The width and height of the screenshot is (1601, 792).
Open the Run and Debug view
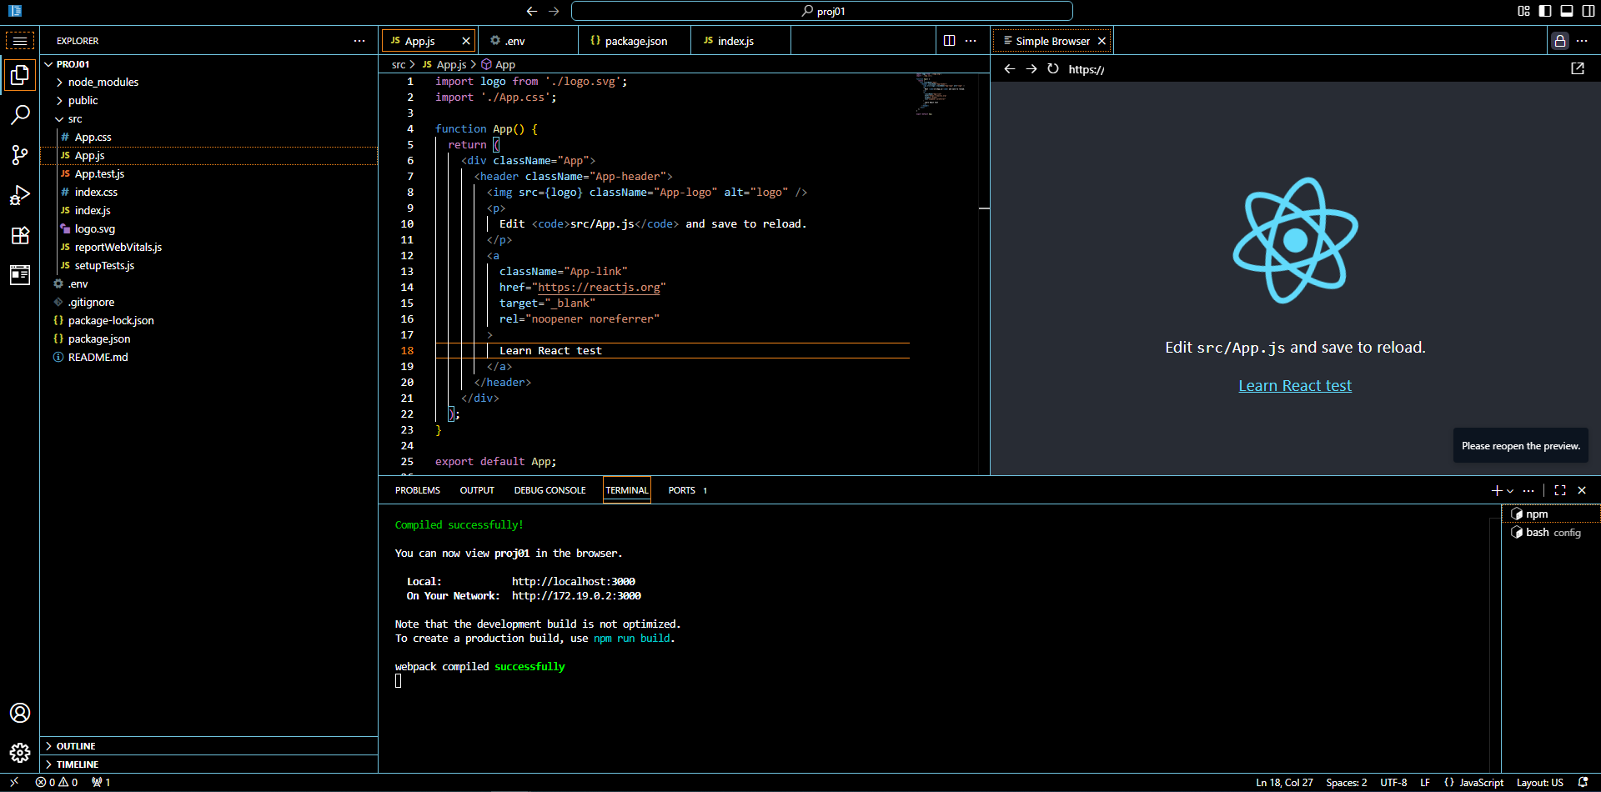coord(20,195)
